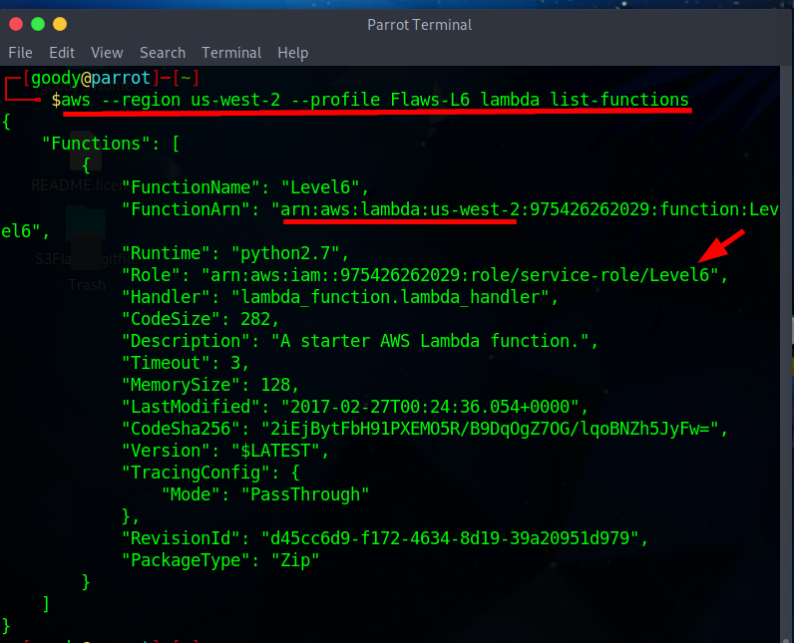
Task: Open the Help menu
Action: [x=292, y=53]
